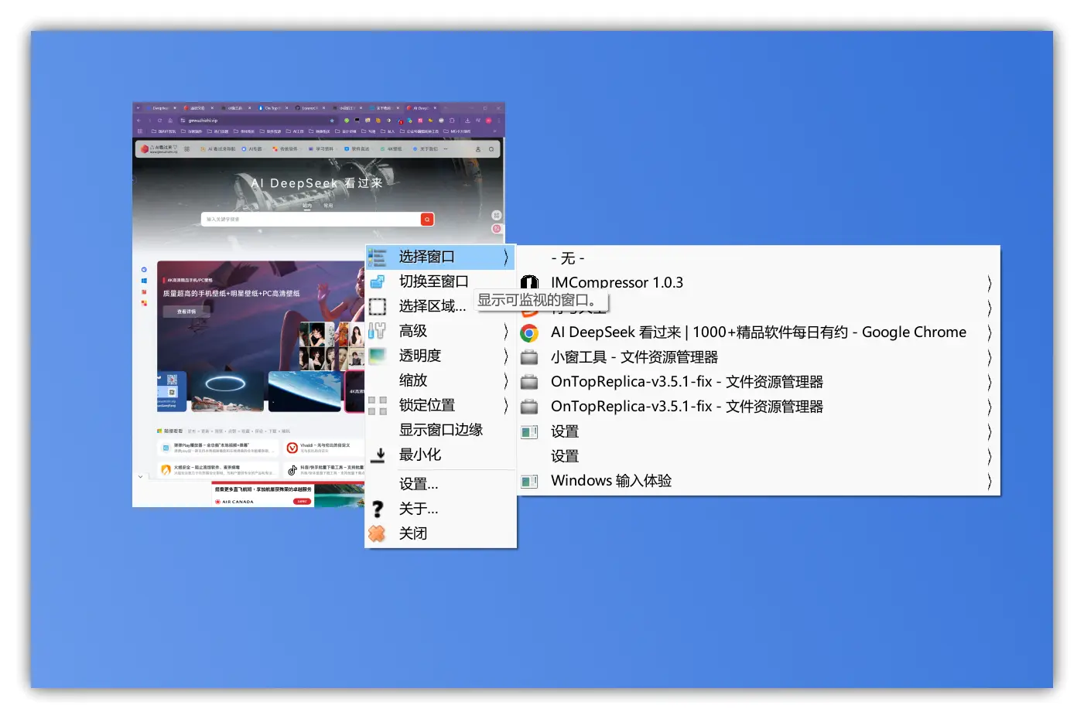
Task: Click the 查看详情 button on wallpaper banner
Action: tap(186, 312)
